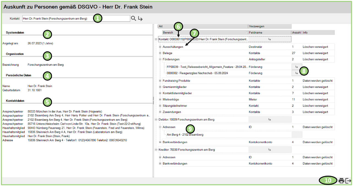The image size is (353, 186).
Task: Click the jump arrow next to search icon
Action: click(x=140, y=19)
